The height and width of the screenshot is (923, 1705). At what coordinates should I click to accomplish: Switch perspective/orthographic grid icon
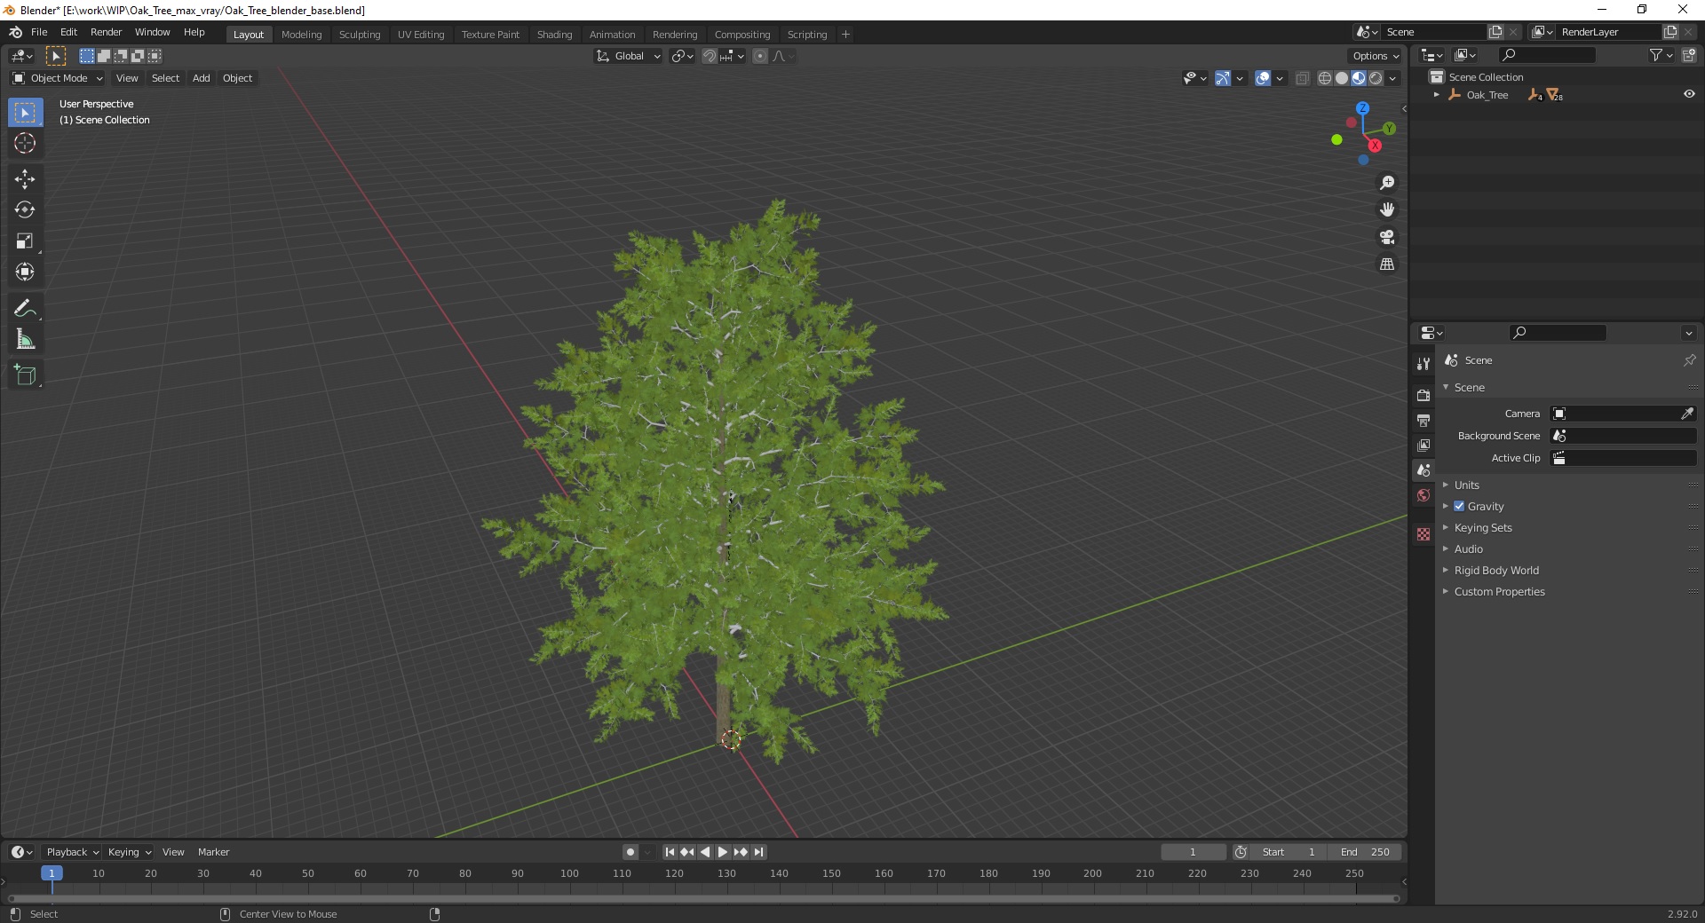1387,264
